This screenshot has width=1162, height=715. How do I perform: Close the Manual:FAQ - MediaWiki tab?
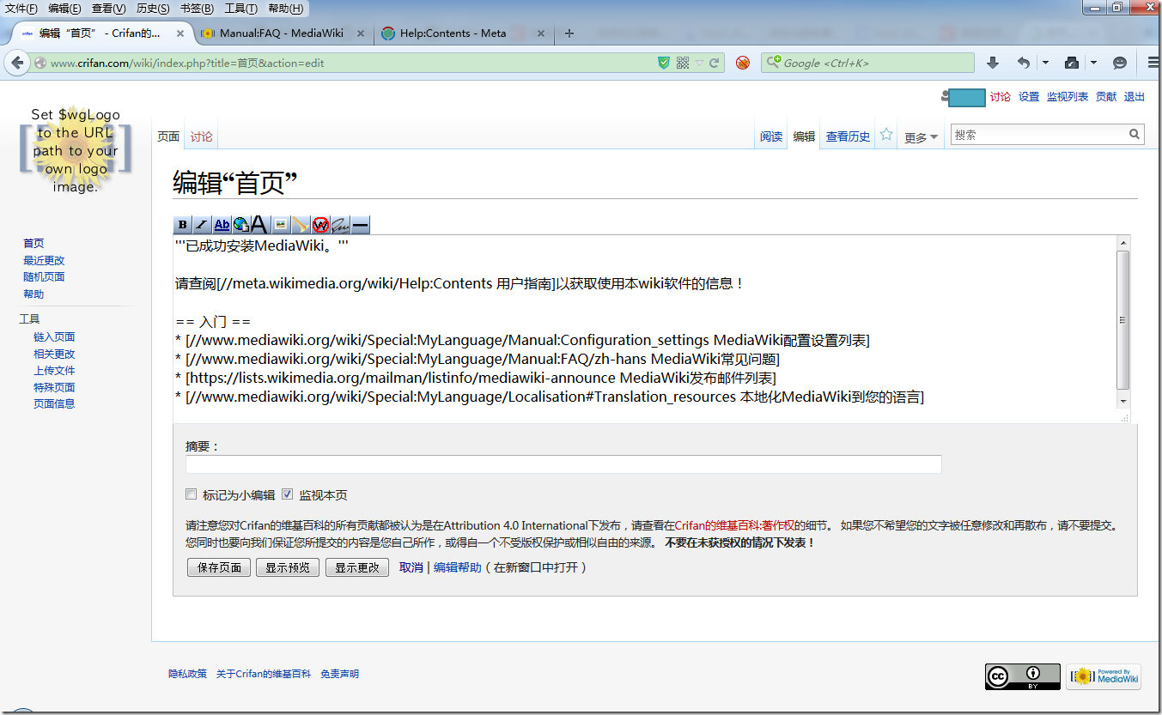coord(360,33)
